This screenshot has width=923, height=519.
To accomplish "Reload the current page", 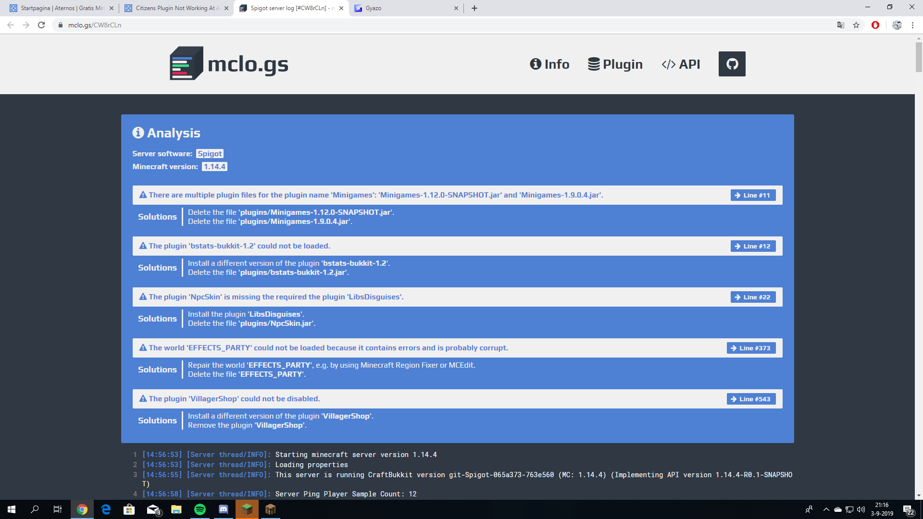I will point(41,25).
